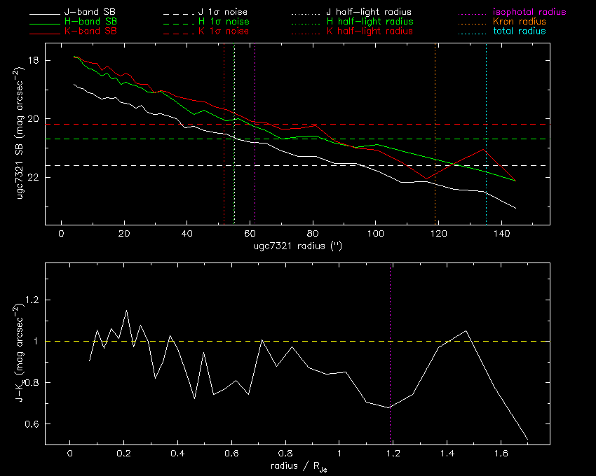The height and width of the screenshot is (476, 596).
Task: Click the J-Ks y-axis title
Action: 20,353
